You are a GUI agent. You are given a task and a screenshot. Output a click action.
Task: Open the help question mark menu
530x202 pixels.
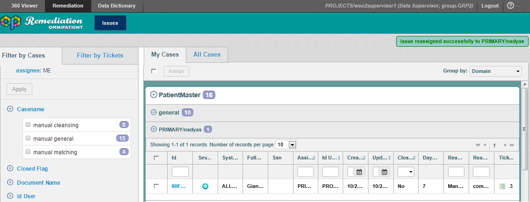510,6
